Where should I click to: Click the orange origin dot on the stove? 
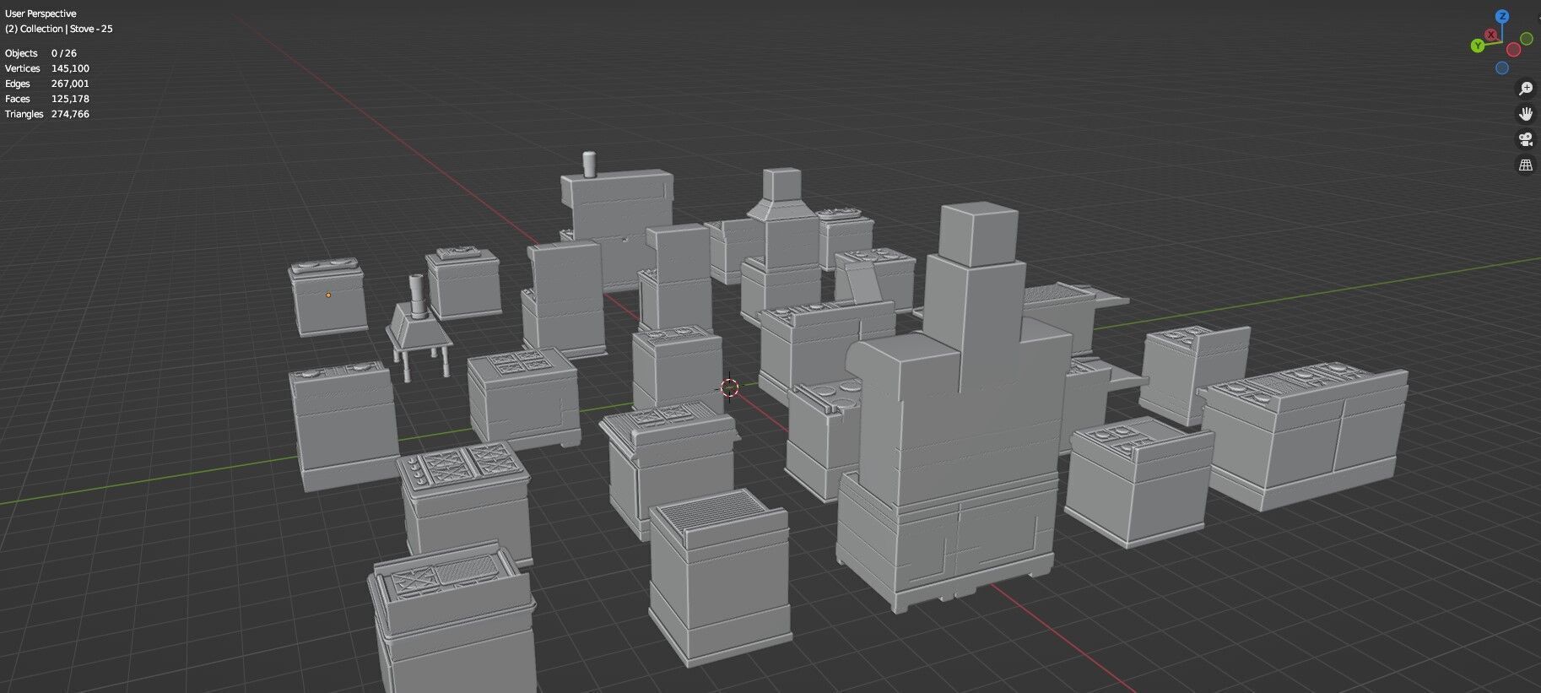[x=328, y=295]
